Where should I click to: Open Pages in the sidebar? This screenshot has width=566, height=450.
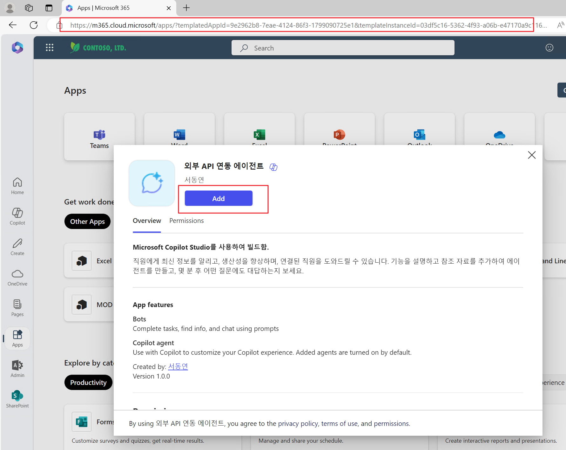pos(17,308)
